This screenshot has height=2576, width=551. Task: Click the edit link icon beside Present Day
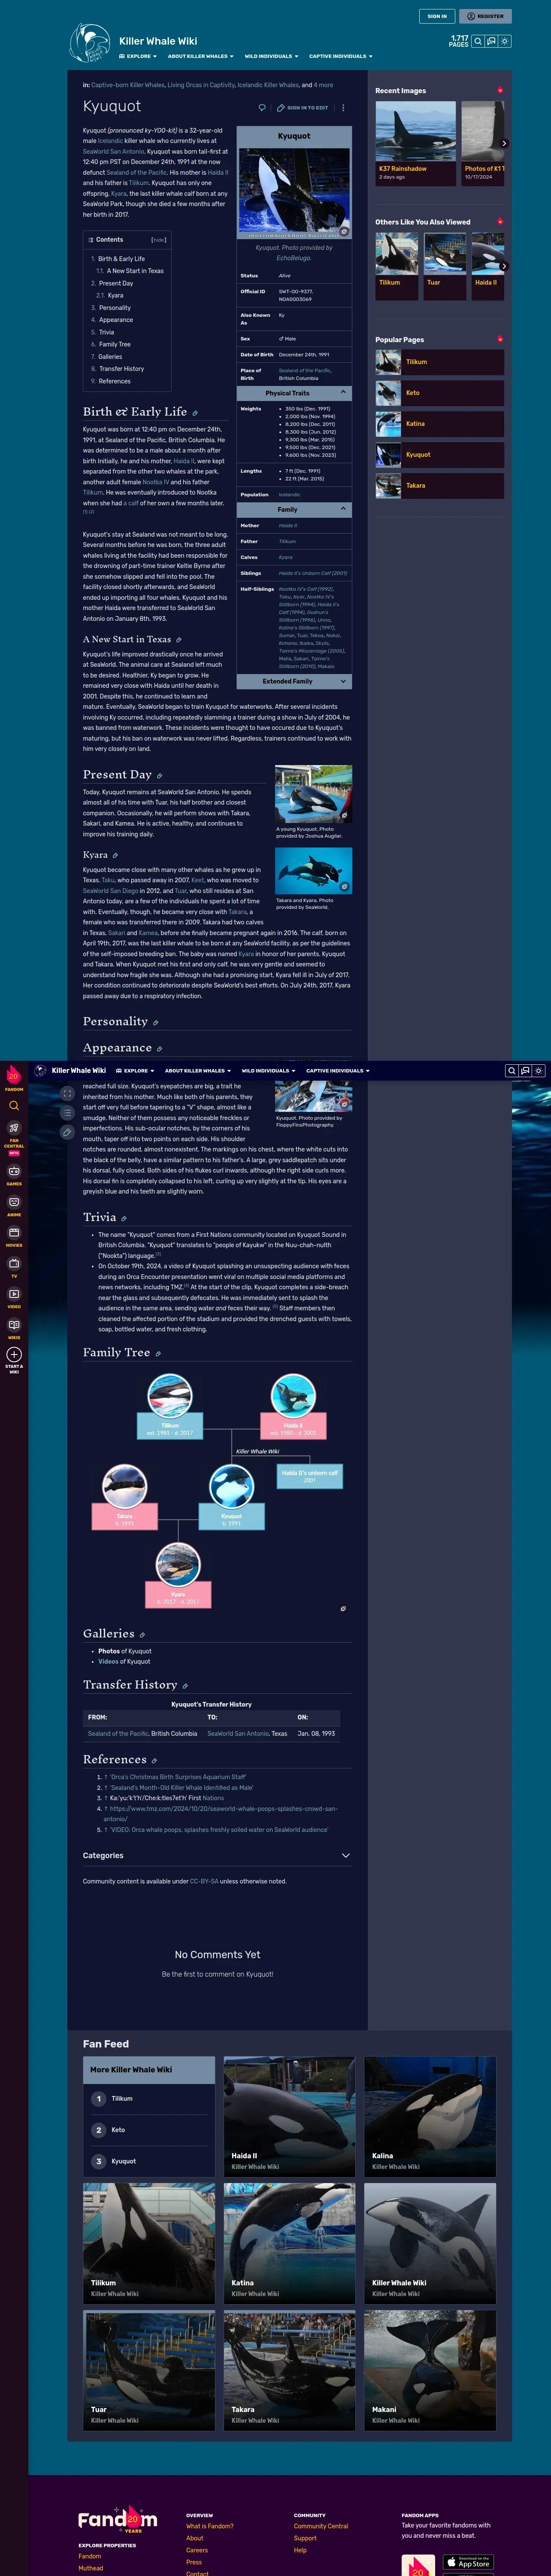click(159, 776)
